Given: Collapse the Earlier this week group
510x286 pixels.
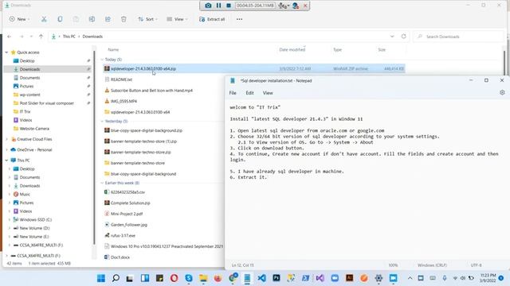Looking at the screenshot, I should [x=102, y=183].
